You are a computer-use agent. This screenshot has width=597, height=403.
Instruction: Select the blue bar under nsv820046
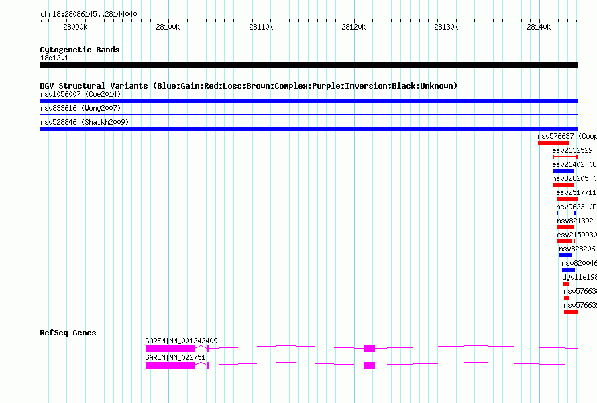(x=568, y=270)
